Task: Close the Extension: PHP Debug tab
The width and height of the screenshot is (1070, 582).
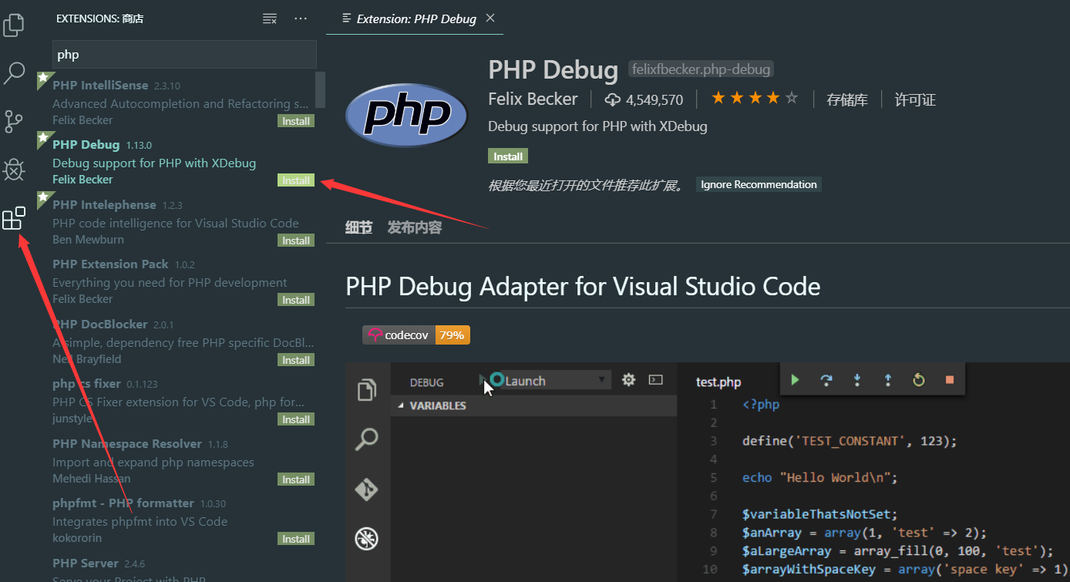Action: (x=490, y=18)
